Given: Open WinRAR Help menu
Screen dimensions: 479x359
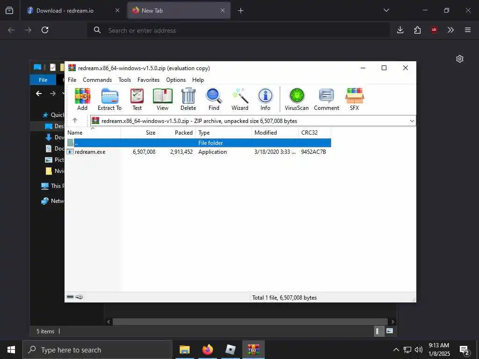Looking at the screenshot, I should [198, 79].
